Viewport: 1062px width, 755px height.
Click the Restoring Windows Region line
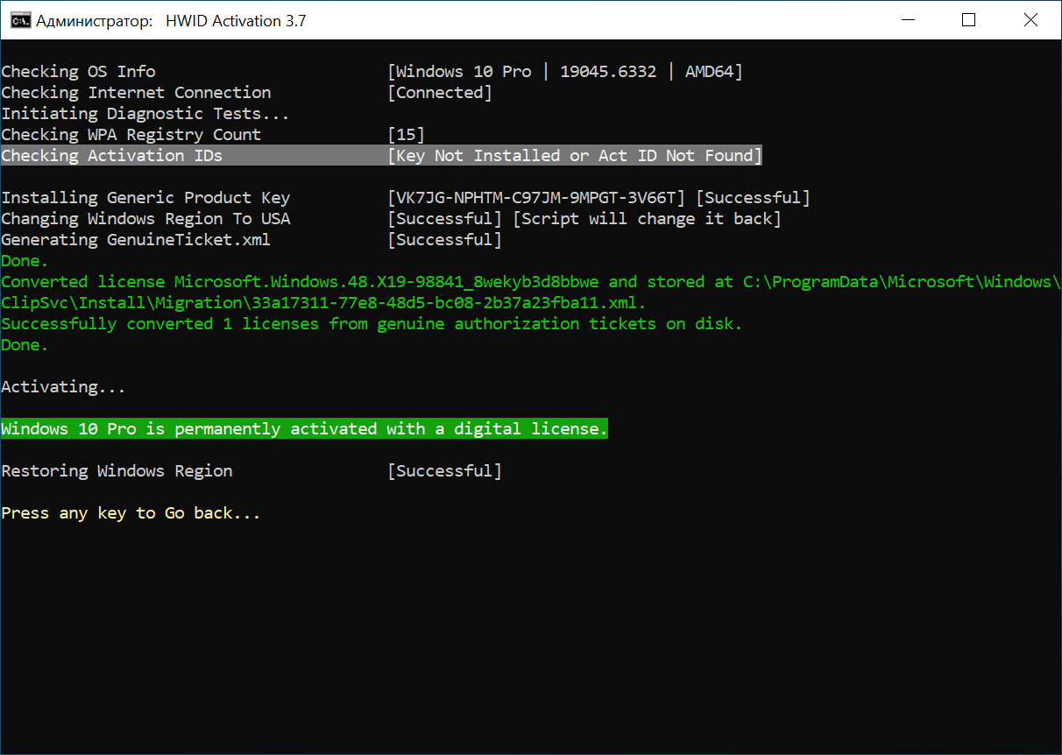tap(117, 471)
